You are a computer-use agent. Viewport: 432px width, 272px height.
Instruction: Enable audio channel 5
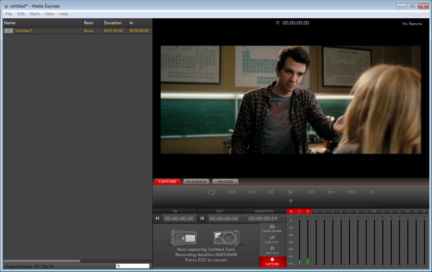click(x=332, y=211)
